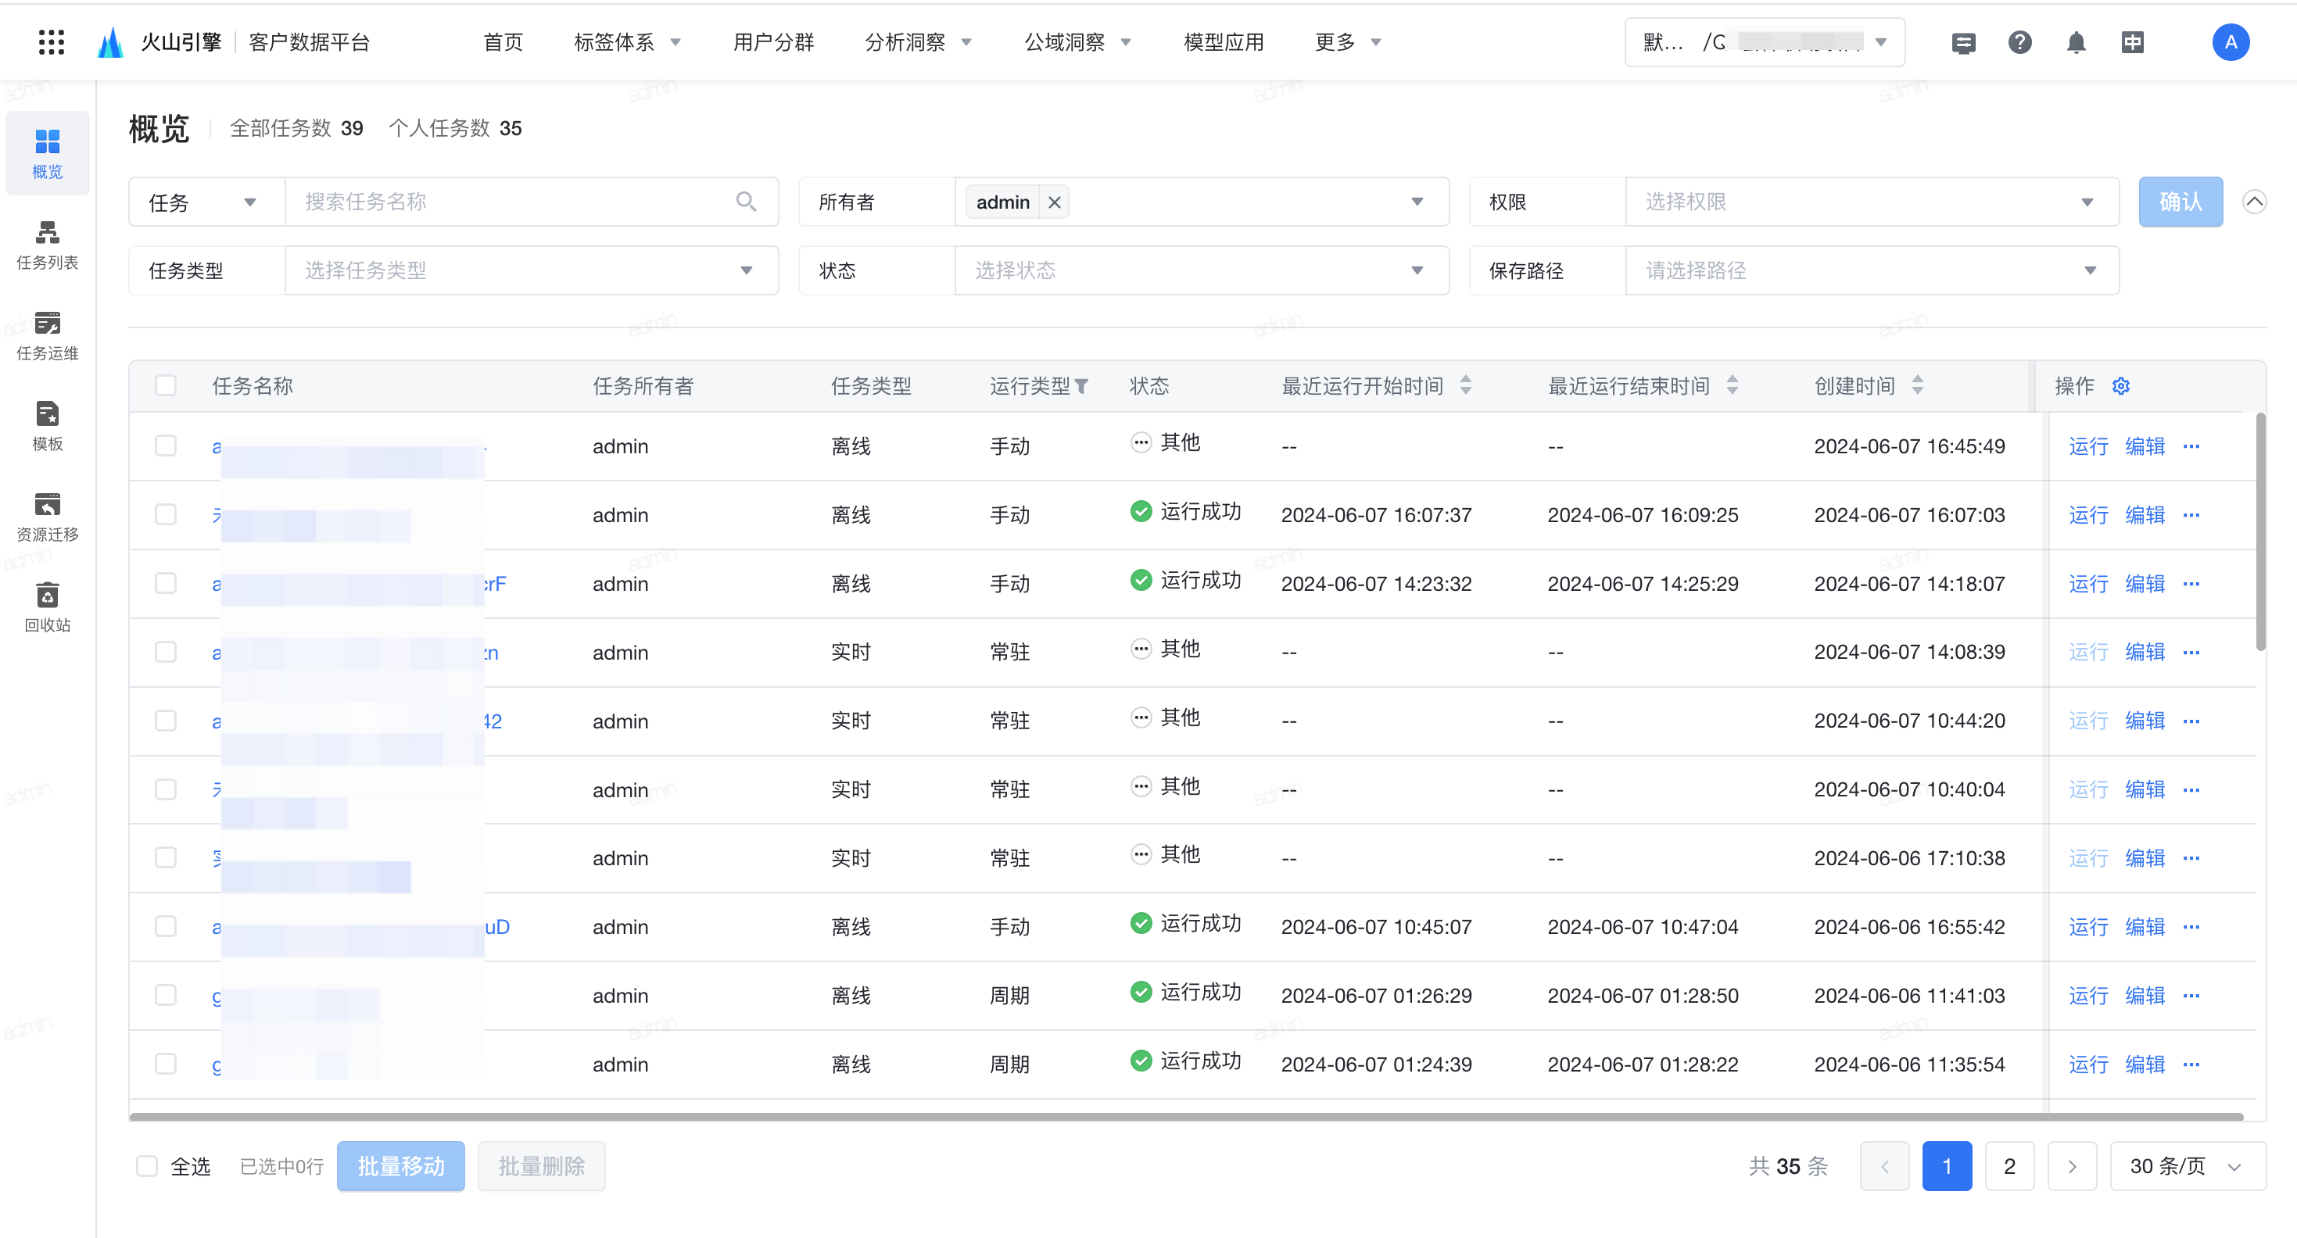Open more actions for row created 16:45:49
Viewport: 2297px width, 1238px height.
(2191, 445)
